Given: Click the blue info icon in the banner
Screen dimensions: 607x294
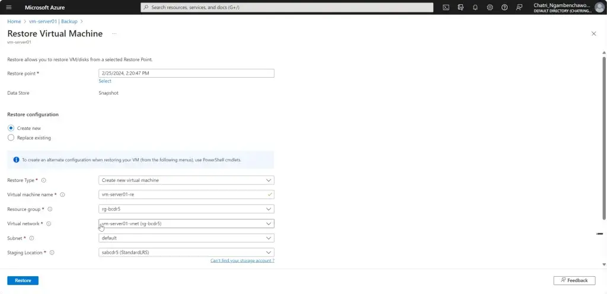Looking at the screenshot, I should 16,160.
